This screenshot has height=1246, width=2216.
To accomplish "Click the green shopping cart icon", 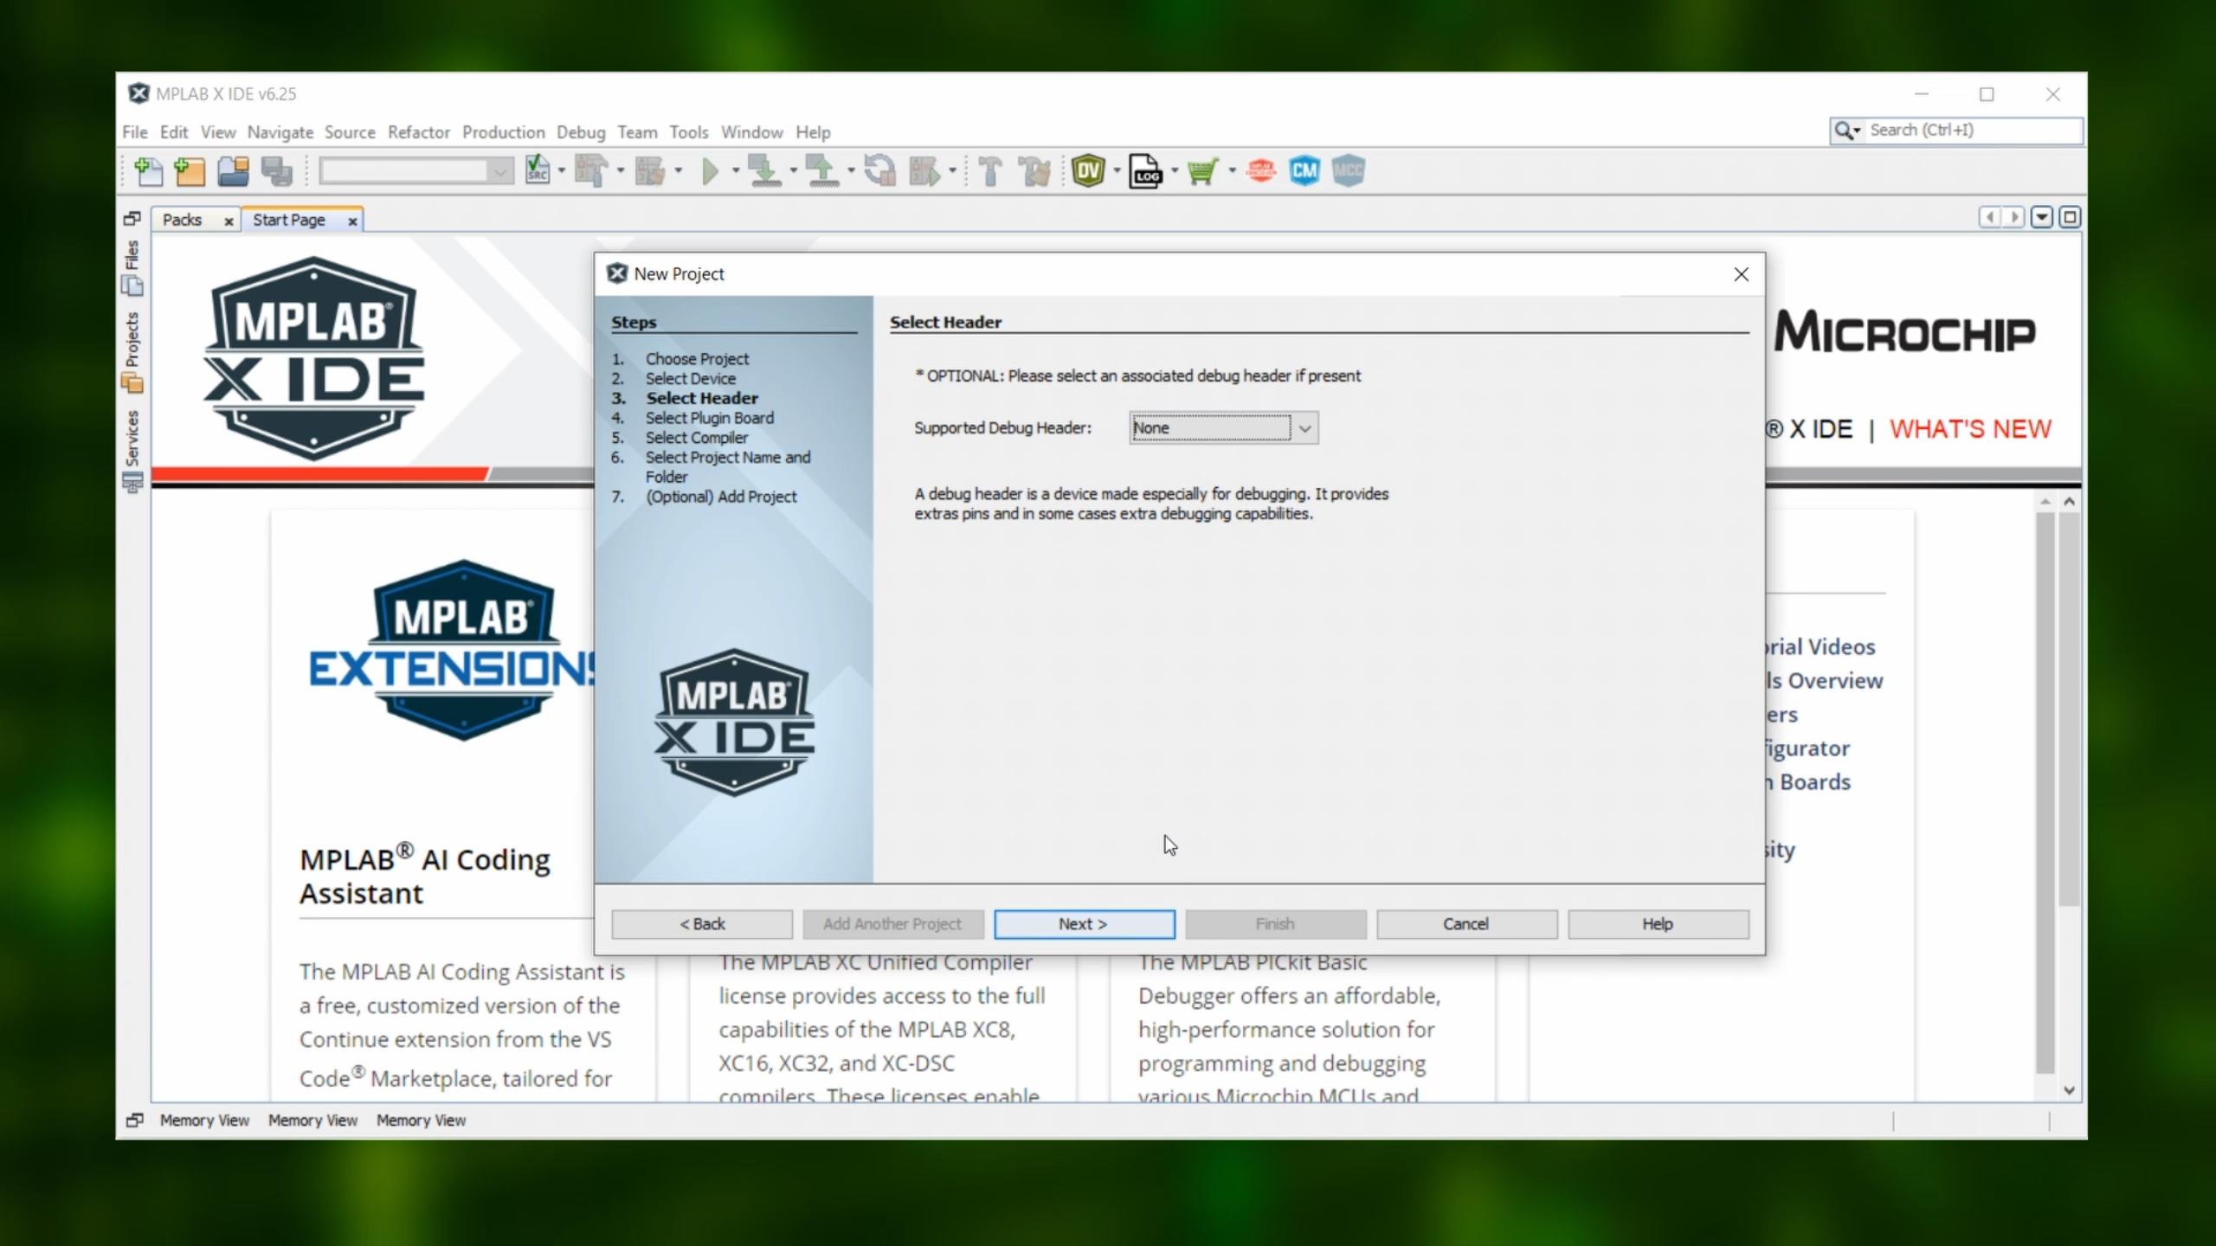I will [1202, 171].
